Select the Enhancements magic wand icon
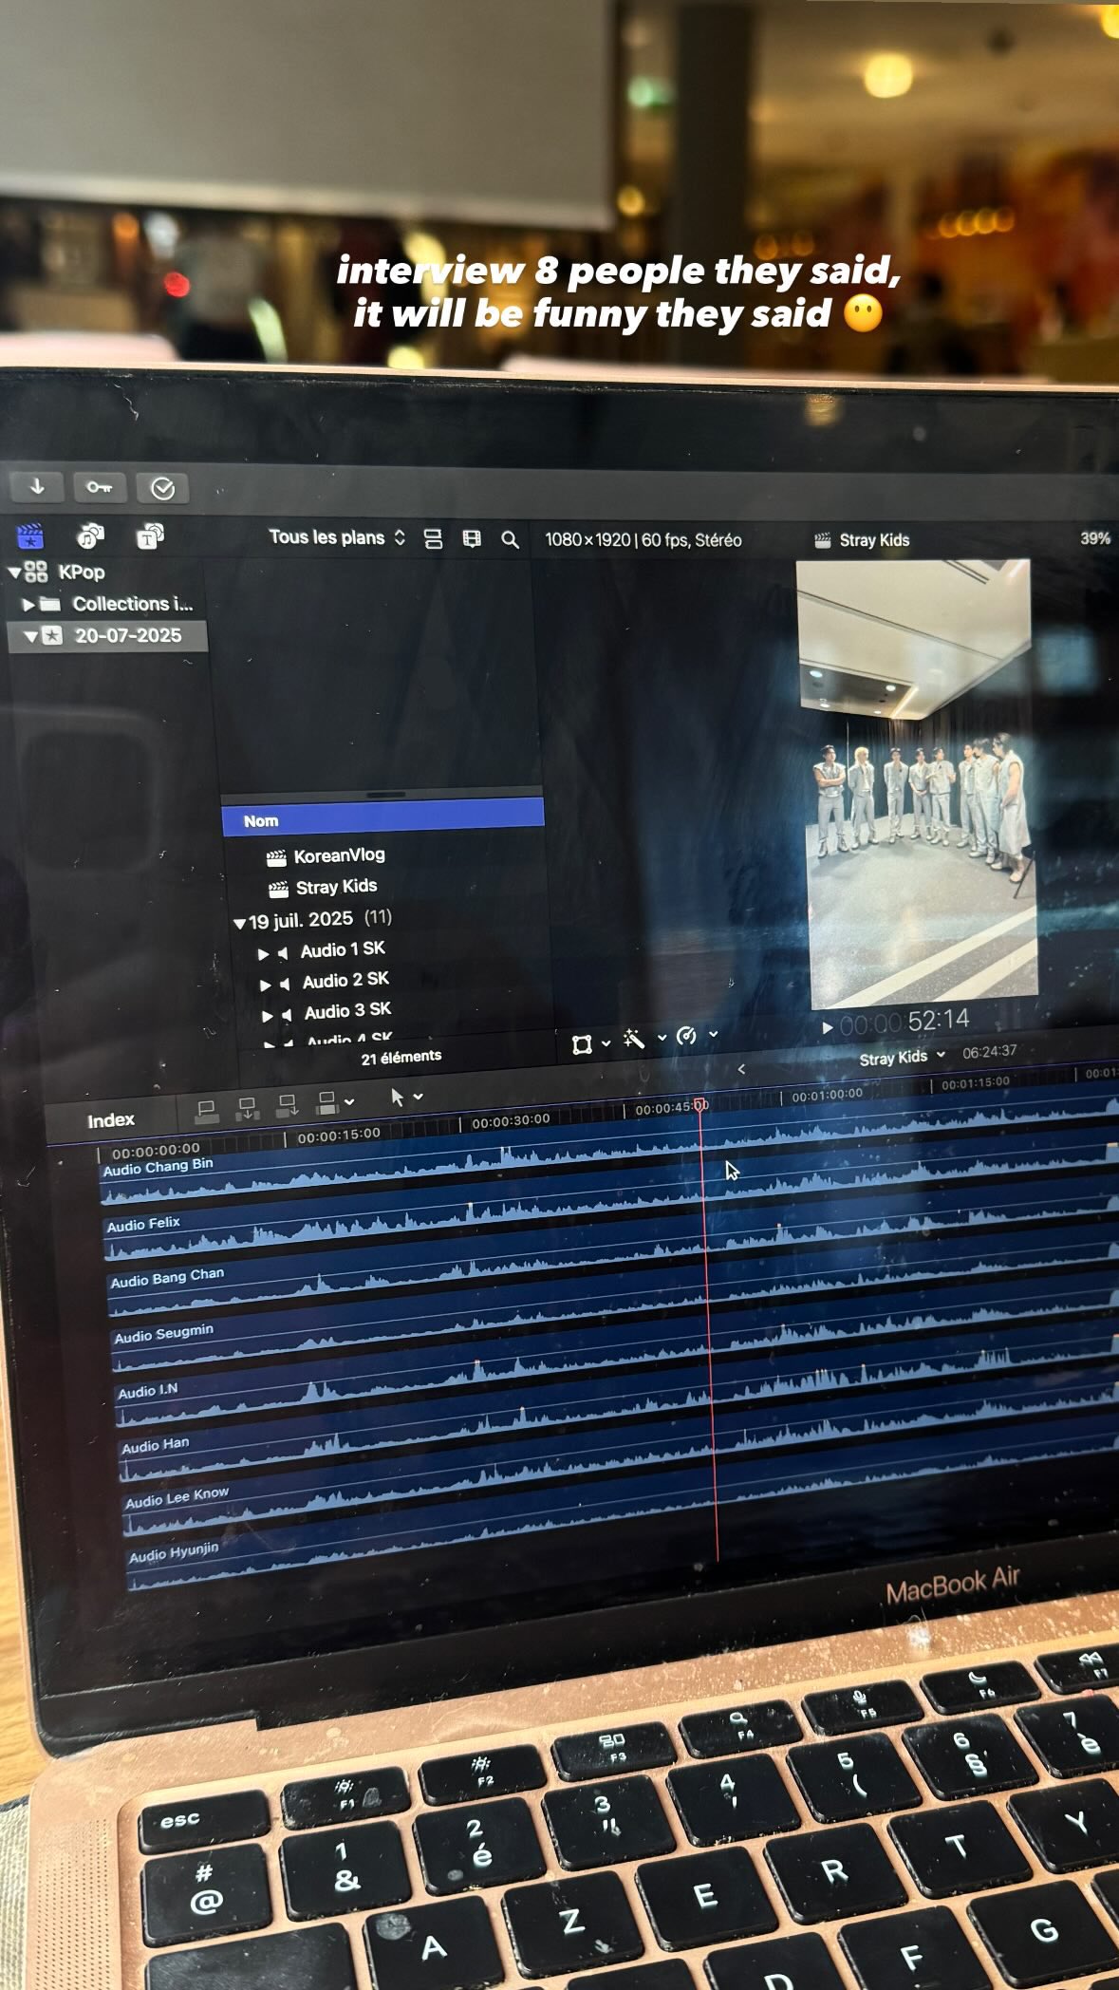The width and height of the screenshot is (1119, 1990). (634, 1040)
